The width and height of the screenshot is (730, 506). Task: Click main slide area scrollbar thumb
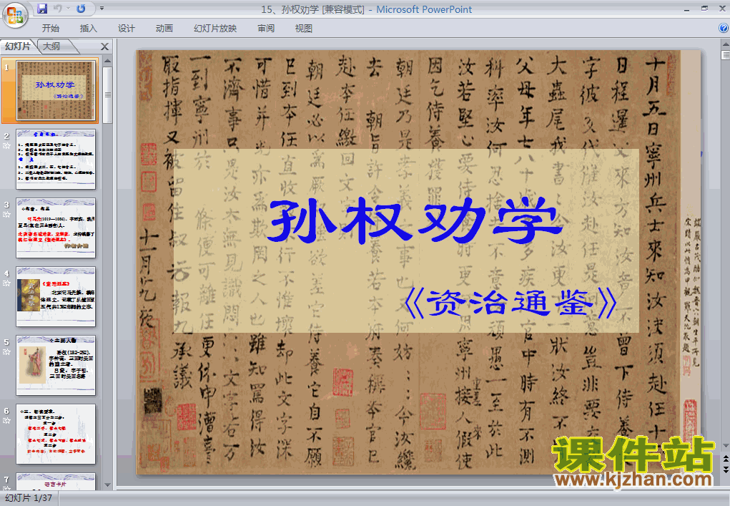click(x=725, y=55)
